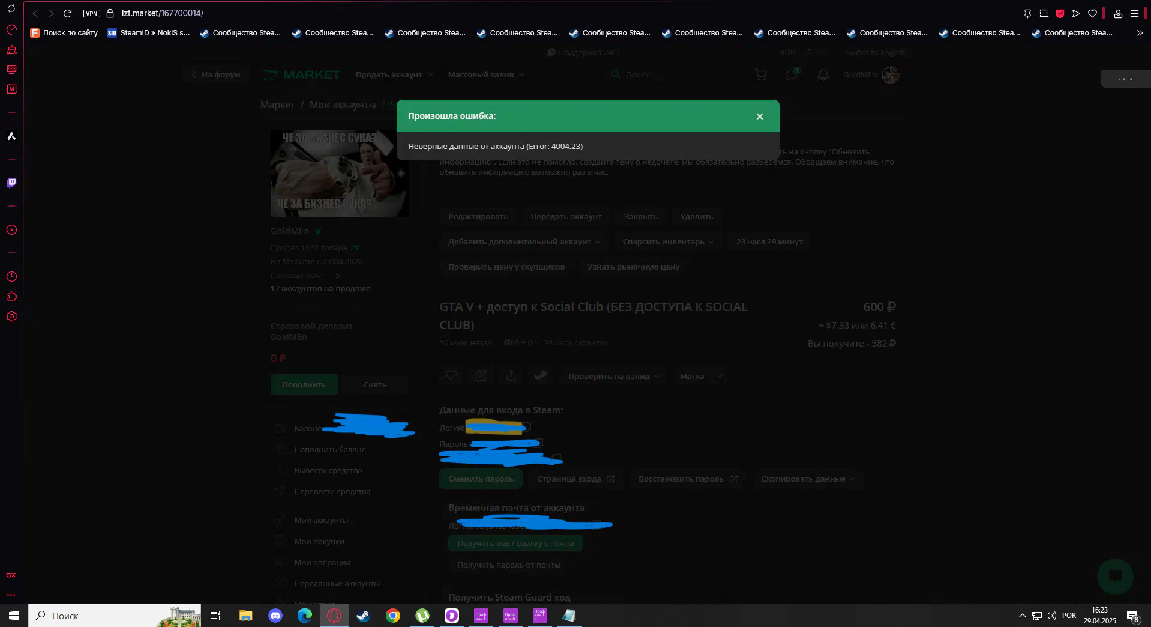
Task: Open the browser account profile icon
Action: click(1118, 13)
